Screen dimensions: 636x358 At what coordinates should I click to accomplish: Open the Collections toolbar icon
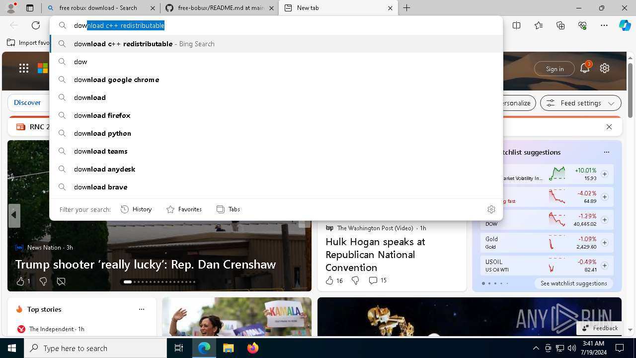click(560, 25)
